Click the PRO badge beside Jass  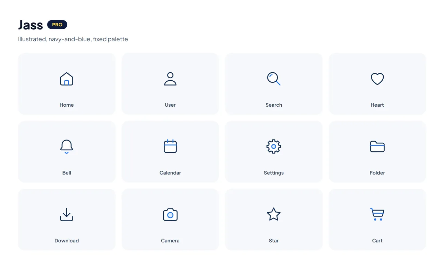coord(57,25)
